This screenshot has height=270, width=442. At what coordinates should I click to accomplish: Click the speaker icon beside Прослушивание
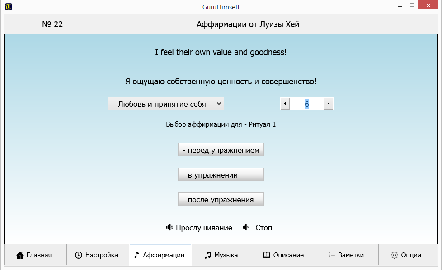[x=169, y=228]
